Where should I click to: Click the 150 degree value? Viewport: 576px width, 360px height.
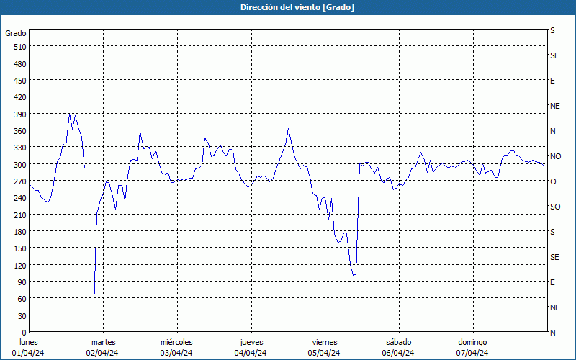pyautogui.click(x=20, y=248)
